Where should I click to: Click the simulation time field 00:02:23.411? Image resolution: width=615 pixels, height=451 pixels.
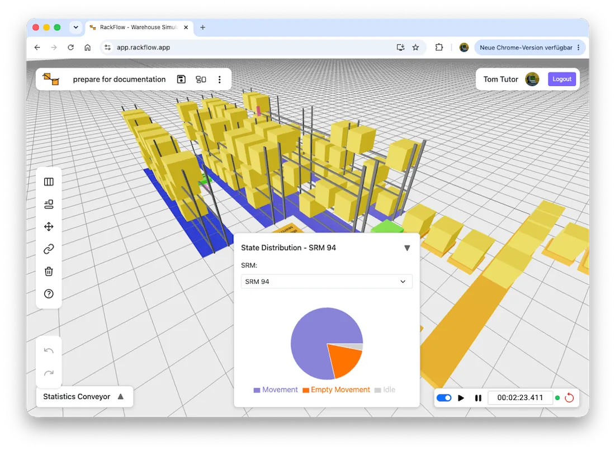(x=520, y=398)
